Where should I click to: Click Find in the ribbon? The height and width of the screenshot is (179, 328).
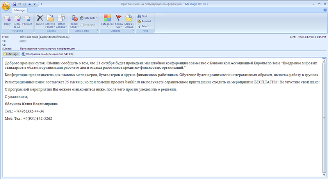tap(142, 16)
